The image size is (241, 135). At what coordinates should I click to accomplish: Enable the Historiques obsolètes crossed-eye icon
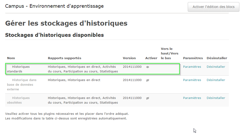(148, 98)
